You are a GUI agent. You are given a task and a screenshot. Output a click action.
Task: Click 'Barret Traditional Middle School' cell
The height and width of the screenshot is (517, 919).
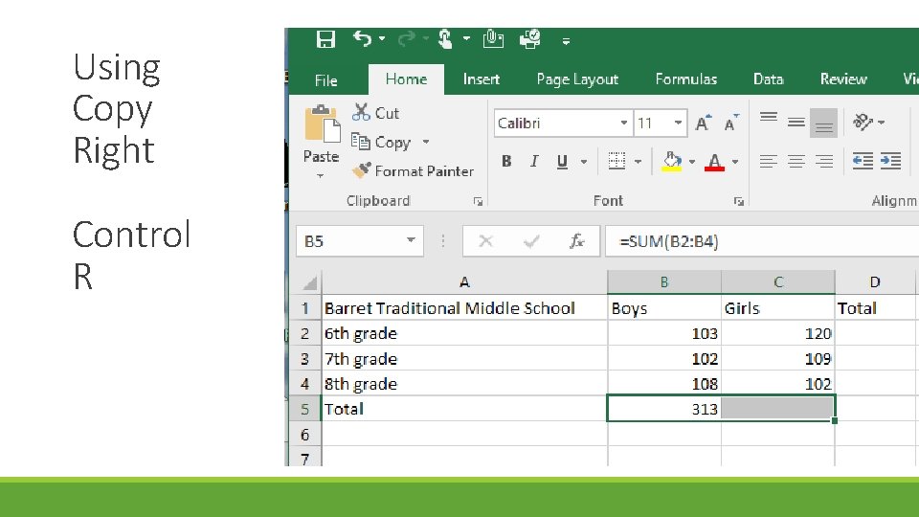pyautogui.click(x=464, y=308)
